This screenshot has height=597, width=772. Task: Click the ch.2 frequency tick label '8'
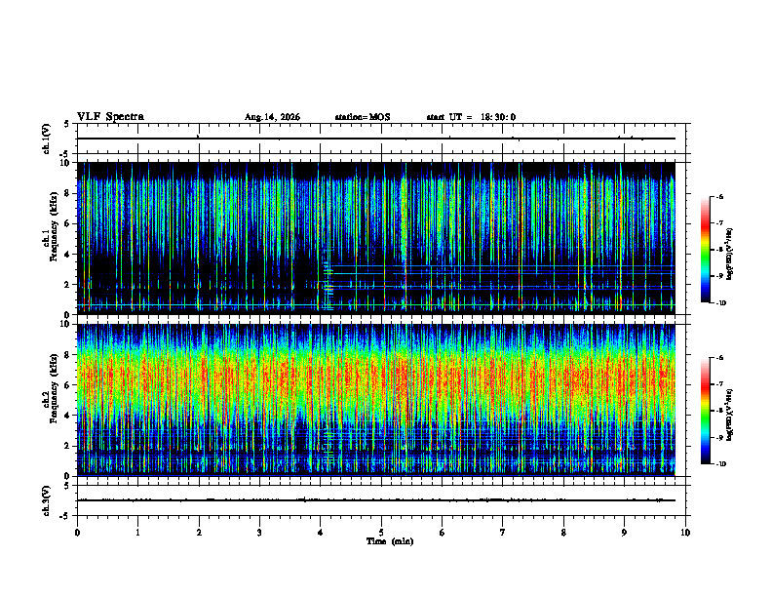[68, 355]
